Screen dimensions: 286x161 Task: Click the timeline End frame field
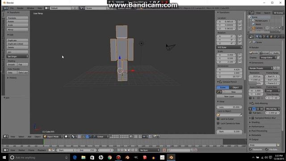click(87, 150)
